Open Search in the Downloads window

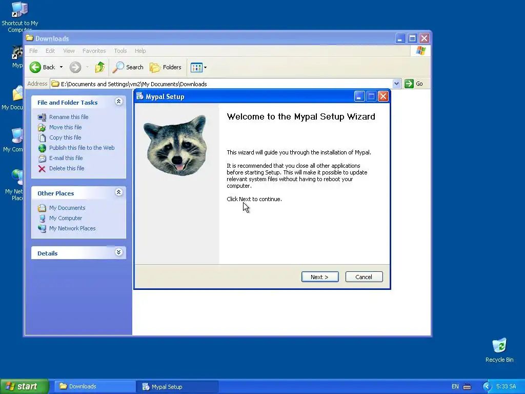(128, 67)
